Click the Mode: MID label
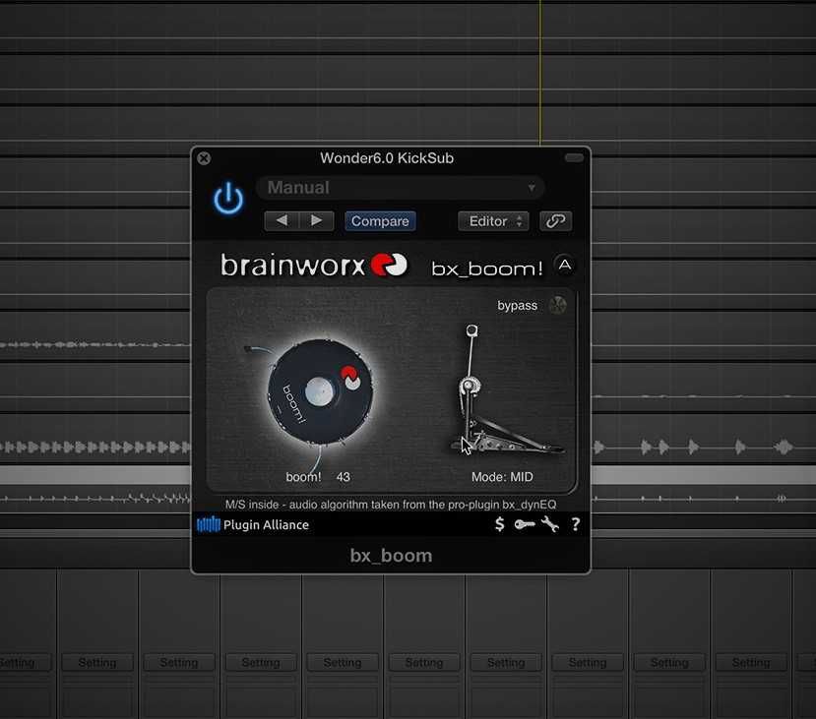 tap(502, 477)
